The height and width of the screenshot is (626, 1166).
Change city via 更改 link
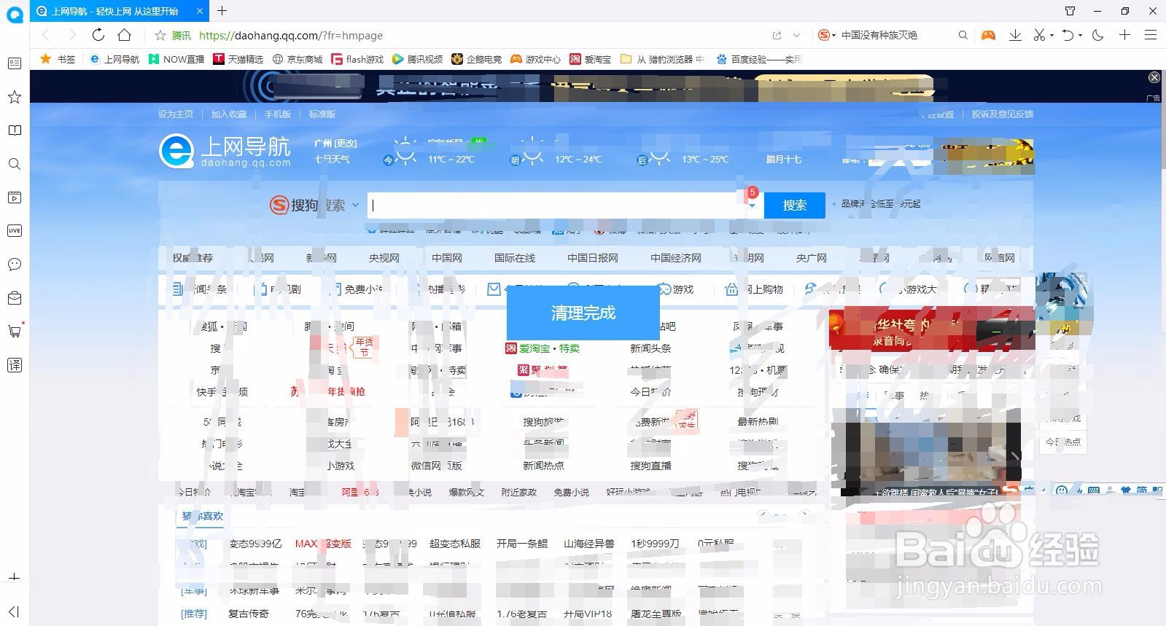click(346, 143)
